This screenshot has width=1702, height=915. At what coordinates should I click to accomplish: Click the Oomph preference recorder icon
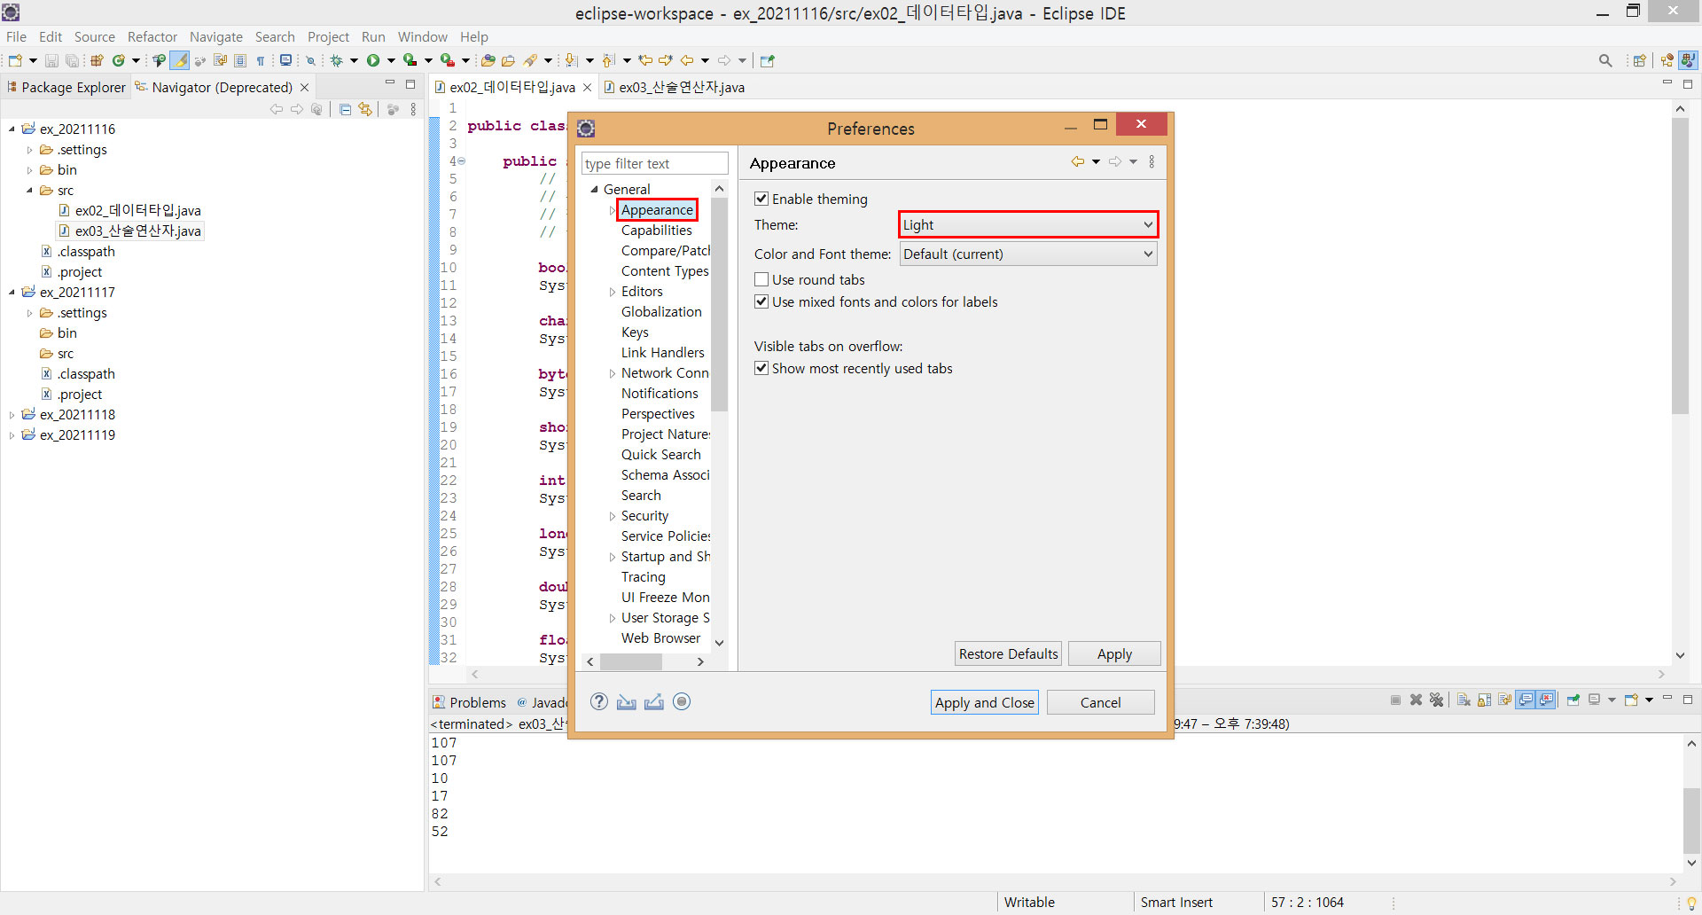(x=682, y=701)
